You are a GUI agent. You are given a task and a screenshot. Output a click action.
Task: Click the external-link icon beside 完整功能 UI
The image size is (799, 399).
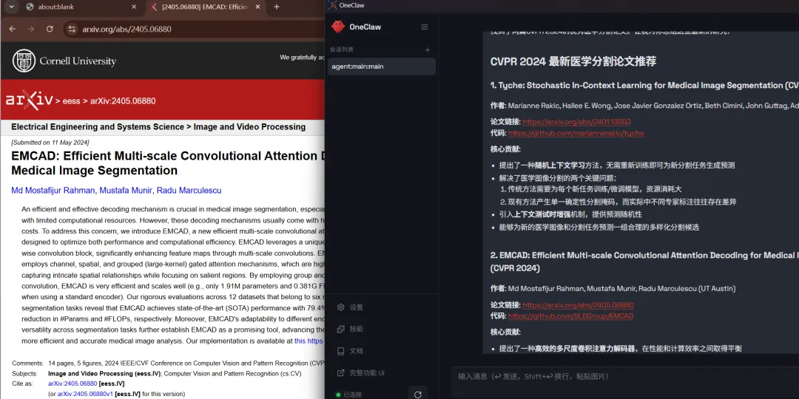click(x=341, y=373)
